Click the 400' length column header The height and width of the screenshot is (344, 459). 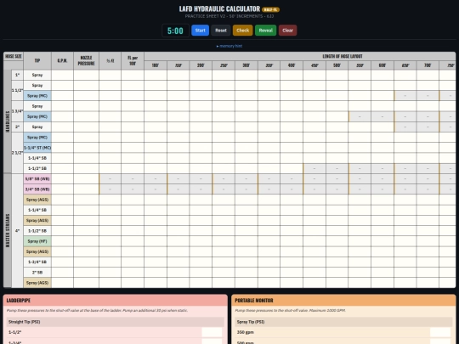[x=292, y=65]
